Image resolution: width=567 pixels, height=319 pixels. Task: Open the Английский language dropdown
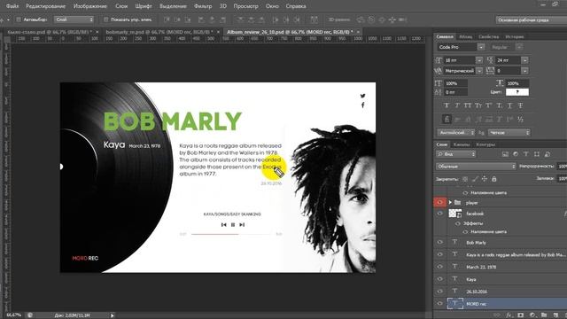click(x=456, y=133)
